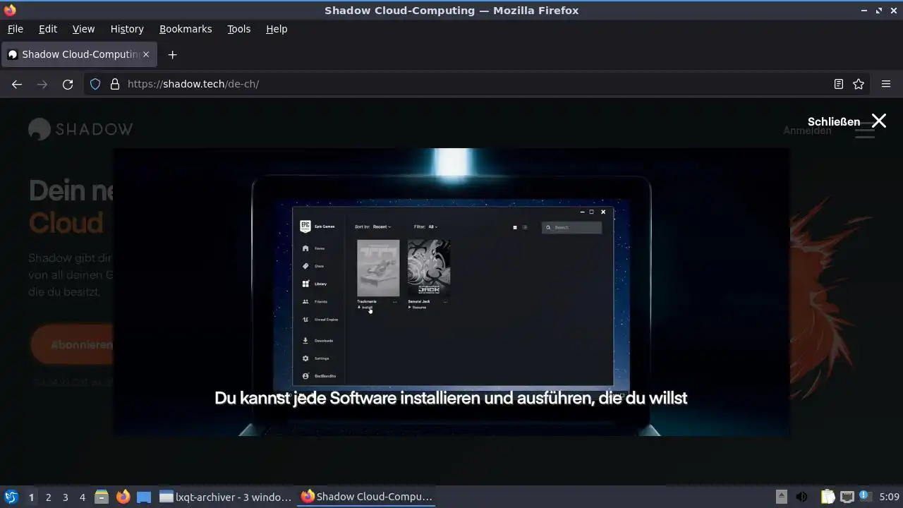903x508 pixels.
Task: Open the volume control tray icon
Action: tap(801, 497)
